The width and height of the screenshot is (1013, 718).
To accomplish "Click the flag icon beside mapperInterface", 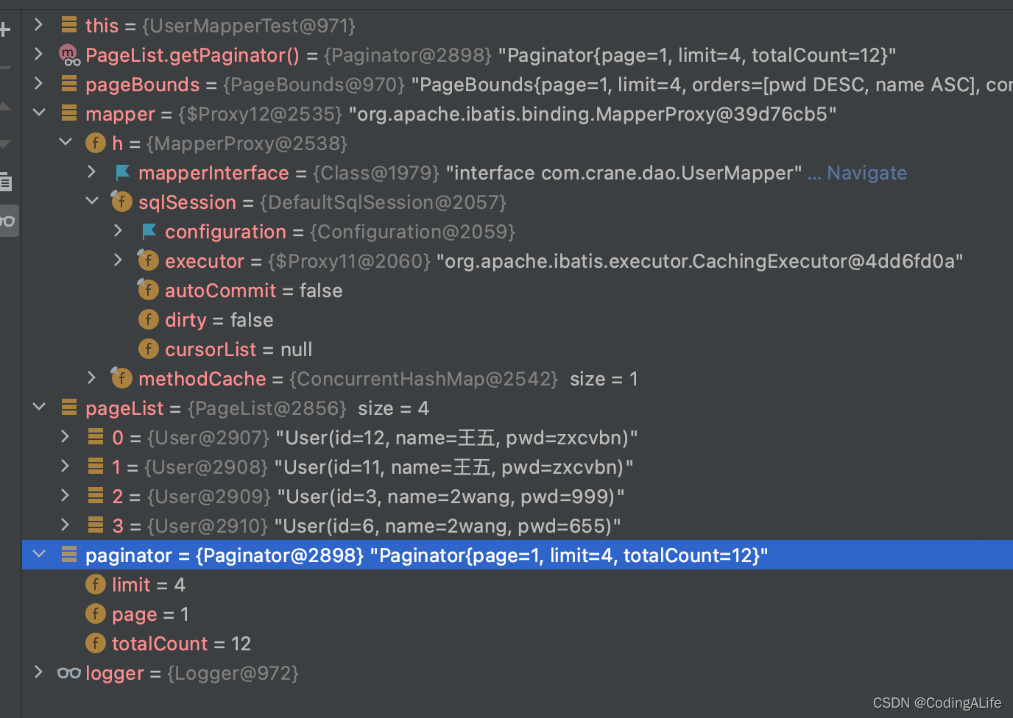I will click(122, 172).
